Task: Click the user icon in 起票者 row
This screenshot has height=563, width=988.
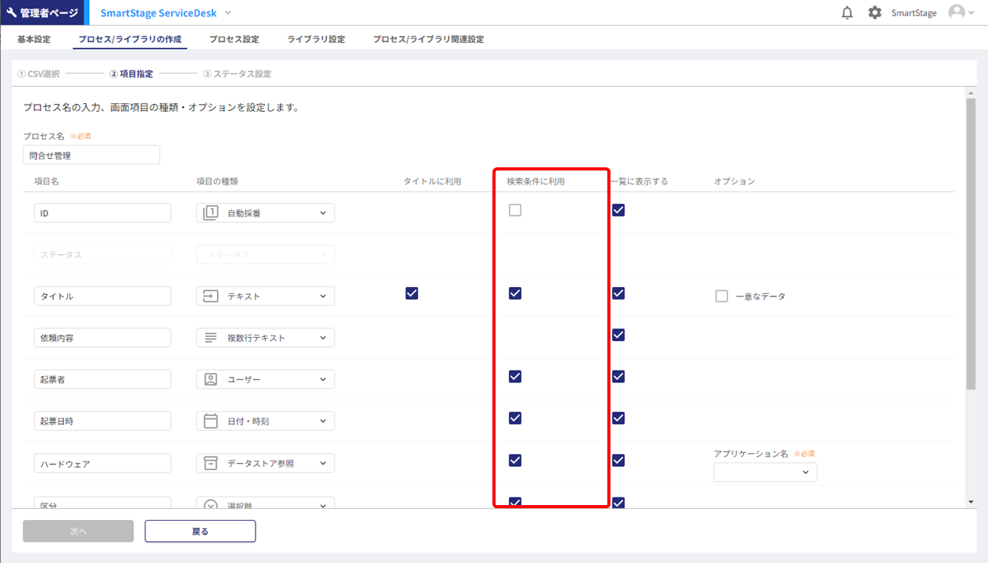Action: [210, 379]
